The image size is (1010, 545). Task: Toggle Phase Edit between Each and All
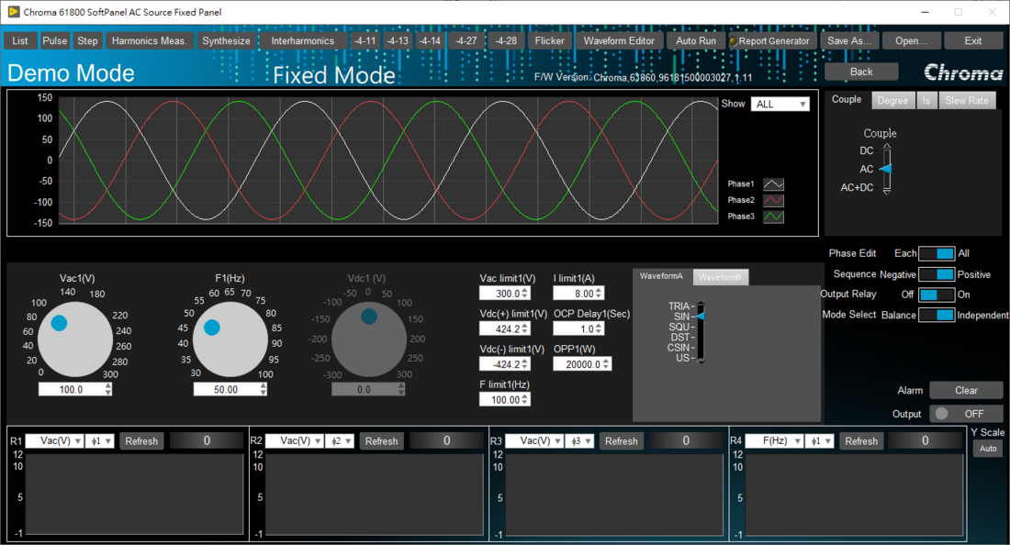pos(937,253)
